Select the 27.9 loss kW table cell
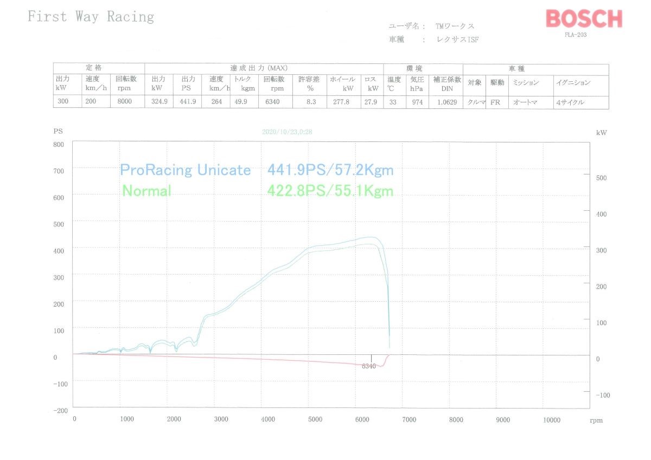 [x=372, y=102]
